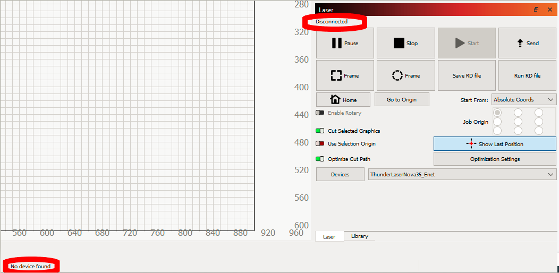Select top-center Job Origin radio
The width and height of the screenshot is (559, 273).
pyautogui.click(x=518, y=113)
